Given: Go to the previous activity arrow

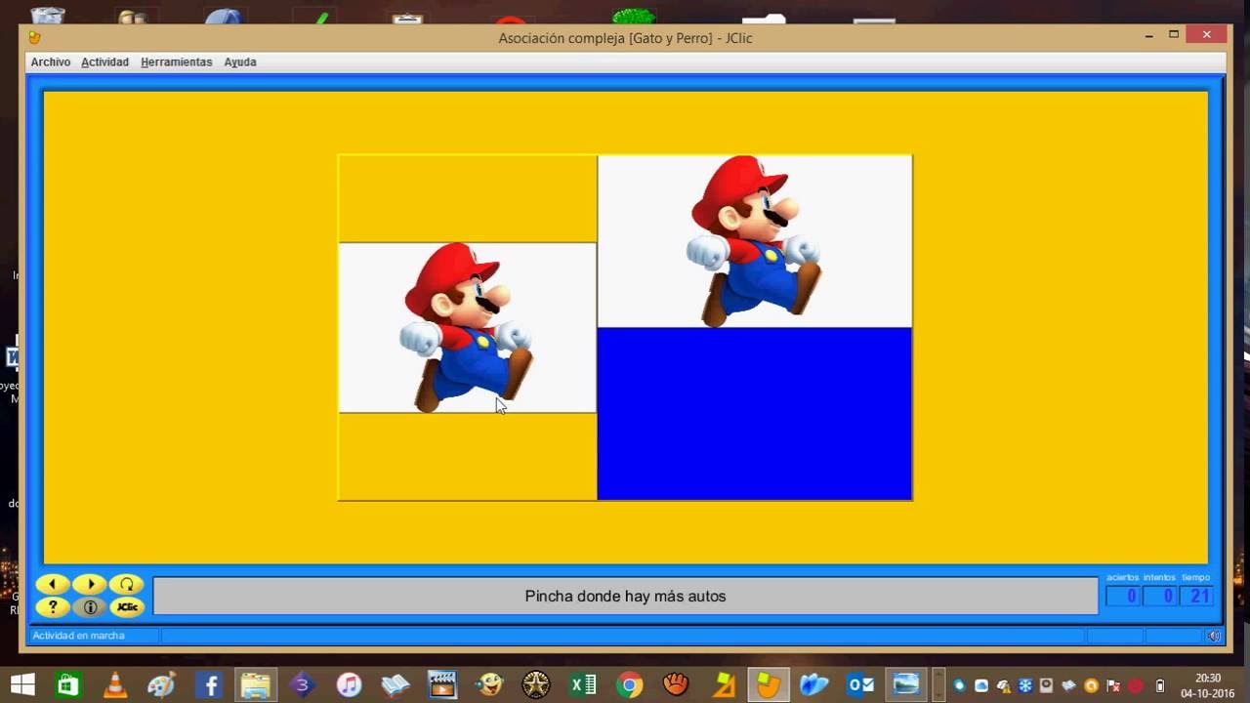Looking at the screenshot, I should click(53, 585).
